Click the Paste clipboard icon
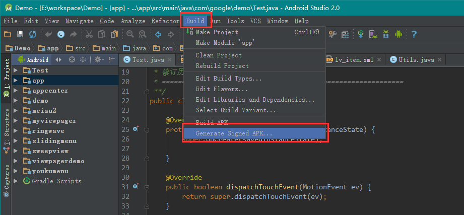This screenshot has width=464, height=215. coord(114,35)
